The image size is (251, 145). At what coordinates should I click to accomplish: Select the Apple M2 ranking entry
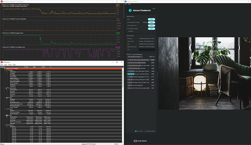141,86
